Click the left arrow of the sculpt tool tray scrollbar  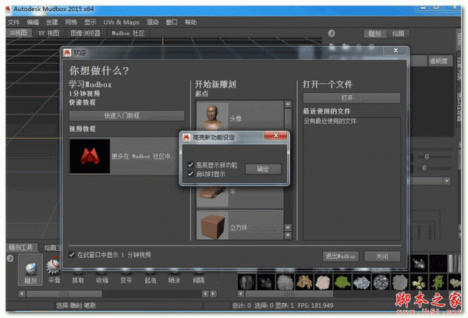[22, 294]
